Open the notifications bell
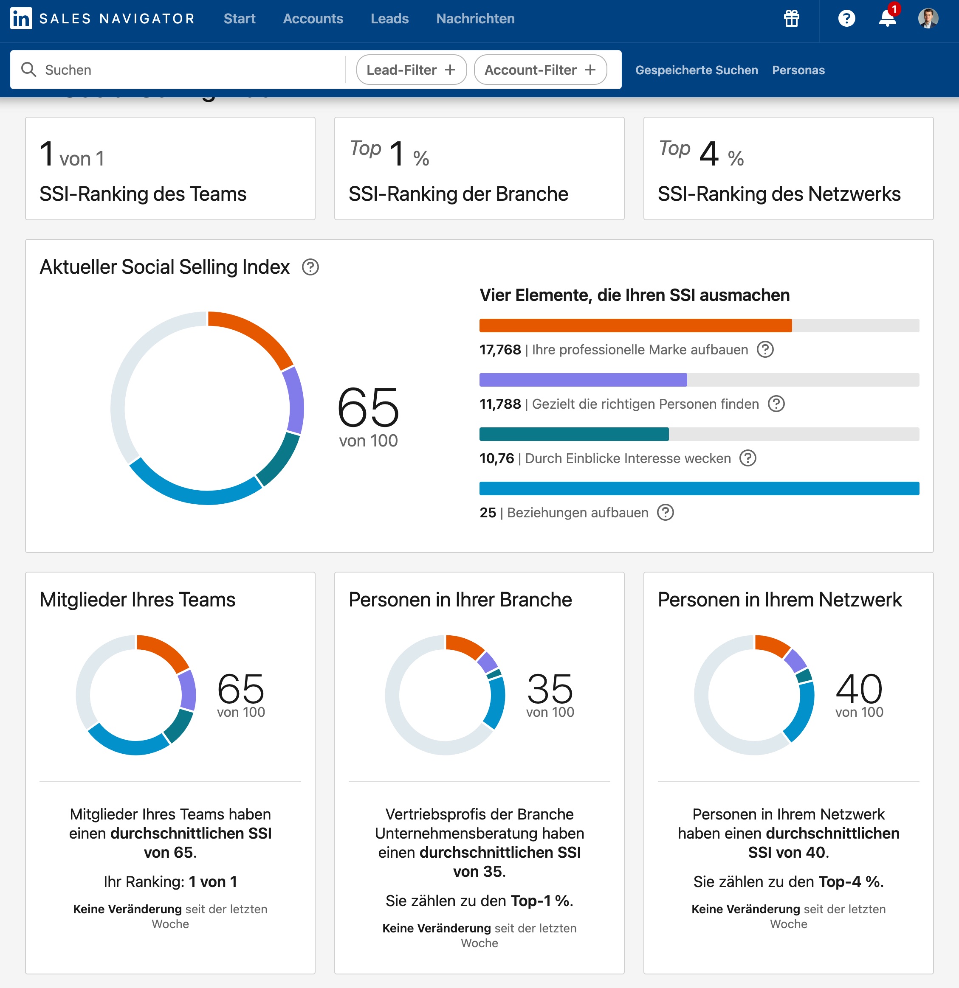 [x=887, y=18]
